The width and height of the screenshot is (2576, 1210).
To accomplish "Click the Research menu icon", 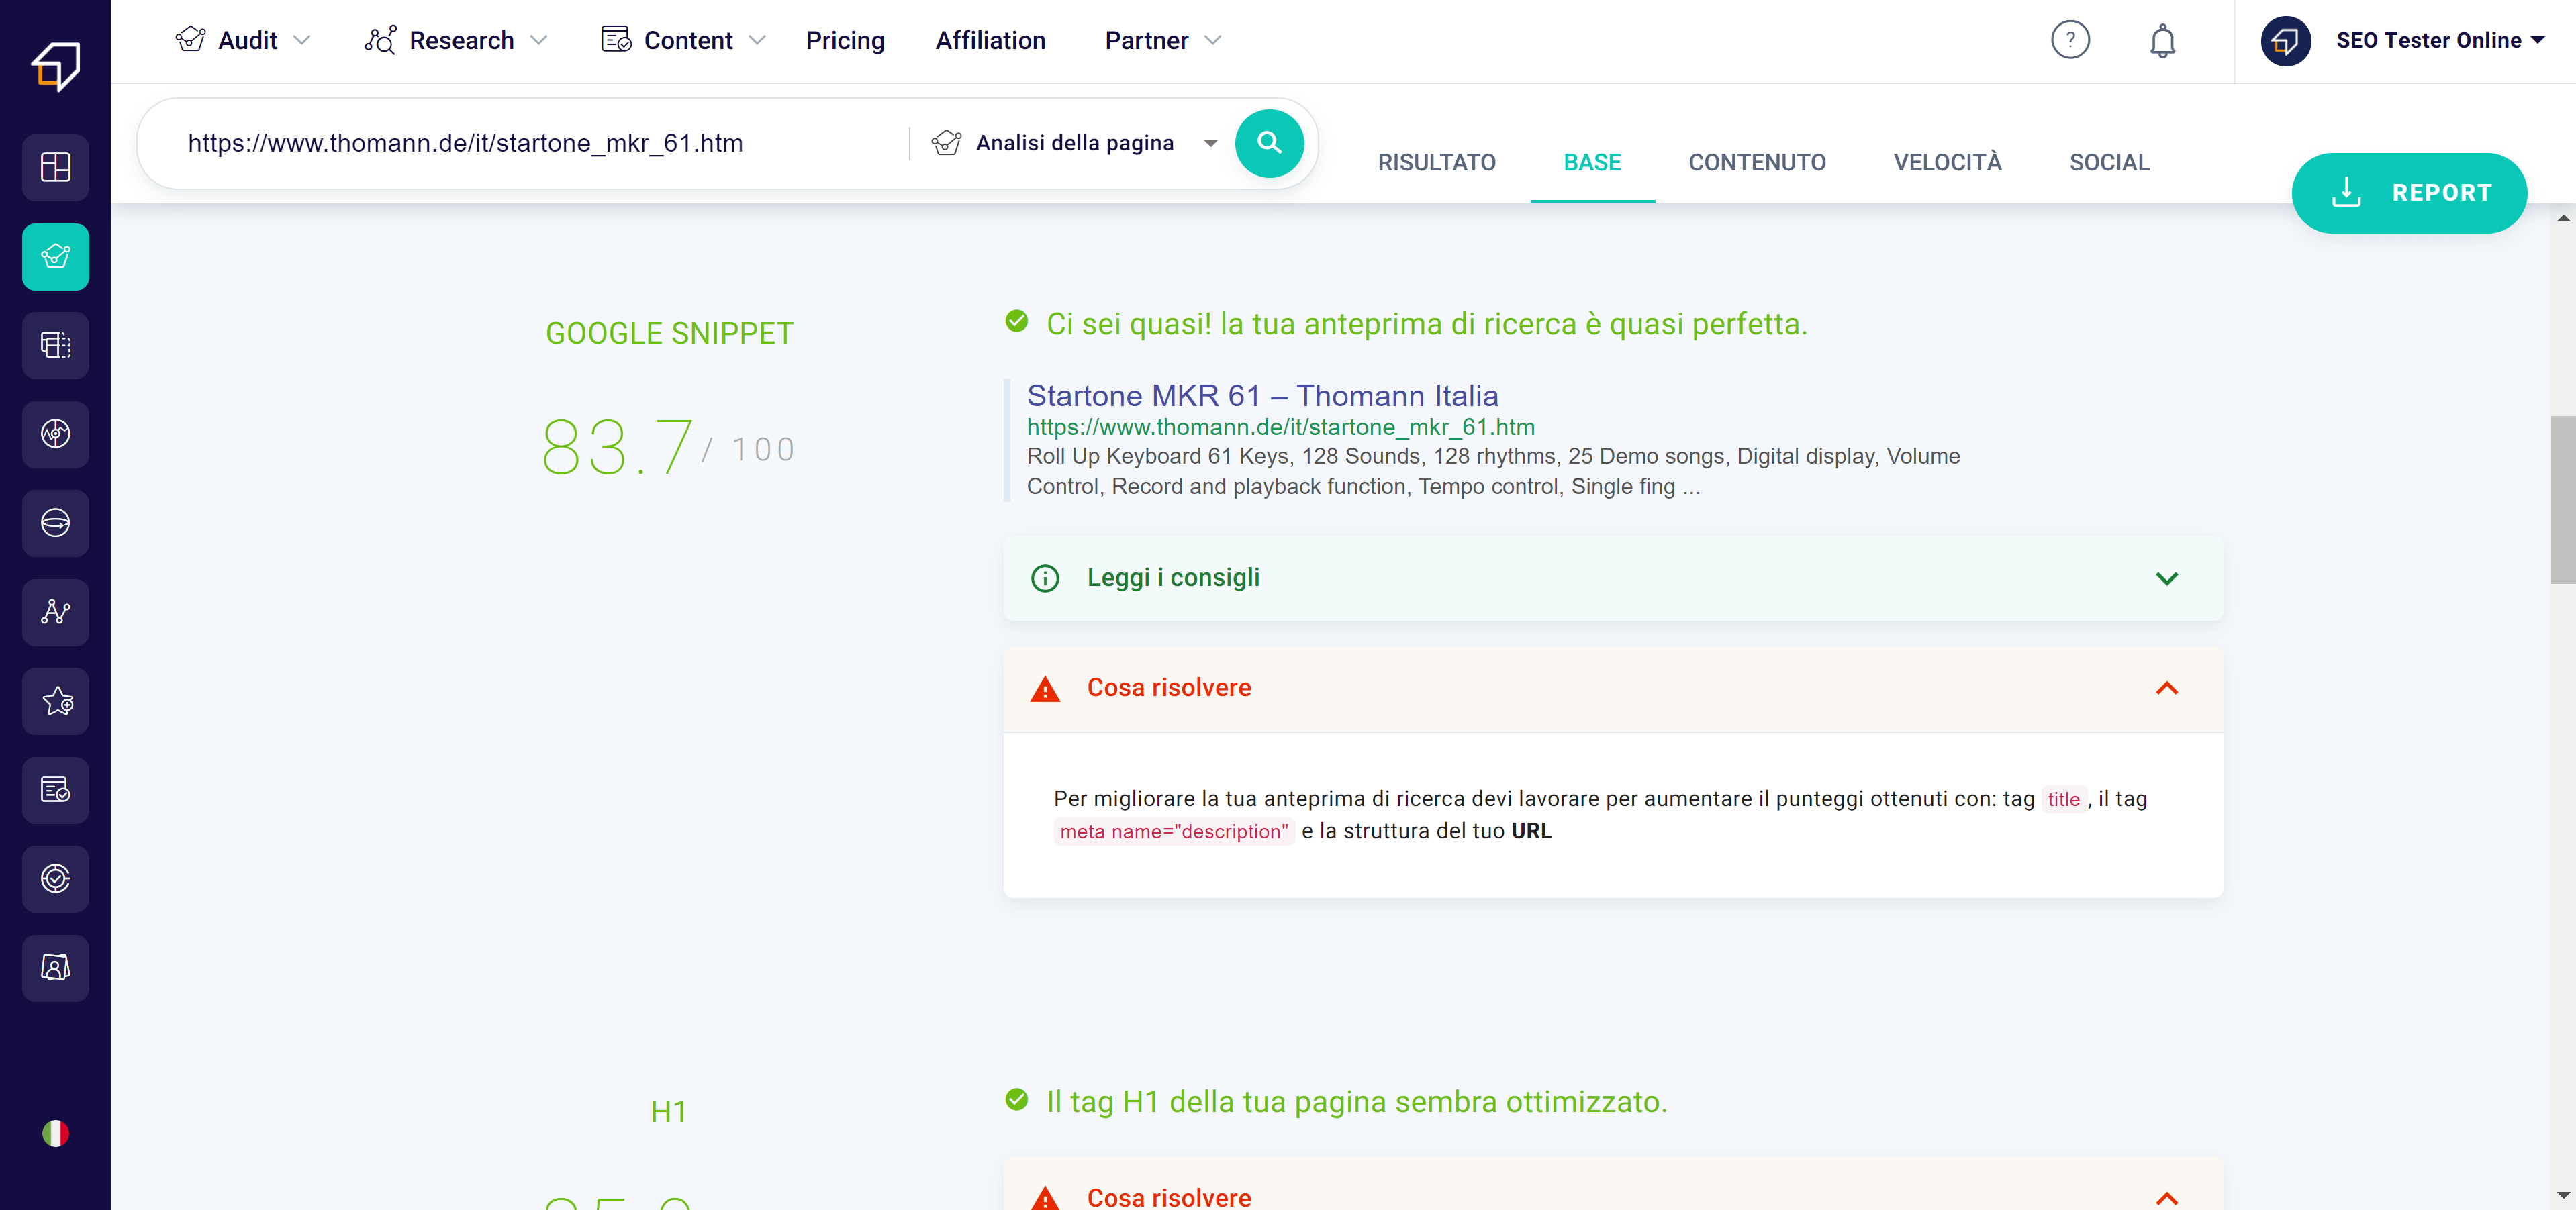I will pos(381,39).
